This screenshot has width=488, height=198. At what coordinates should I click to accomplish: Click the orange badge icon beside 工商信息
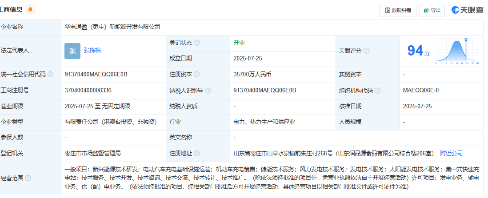click(30, 9)
